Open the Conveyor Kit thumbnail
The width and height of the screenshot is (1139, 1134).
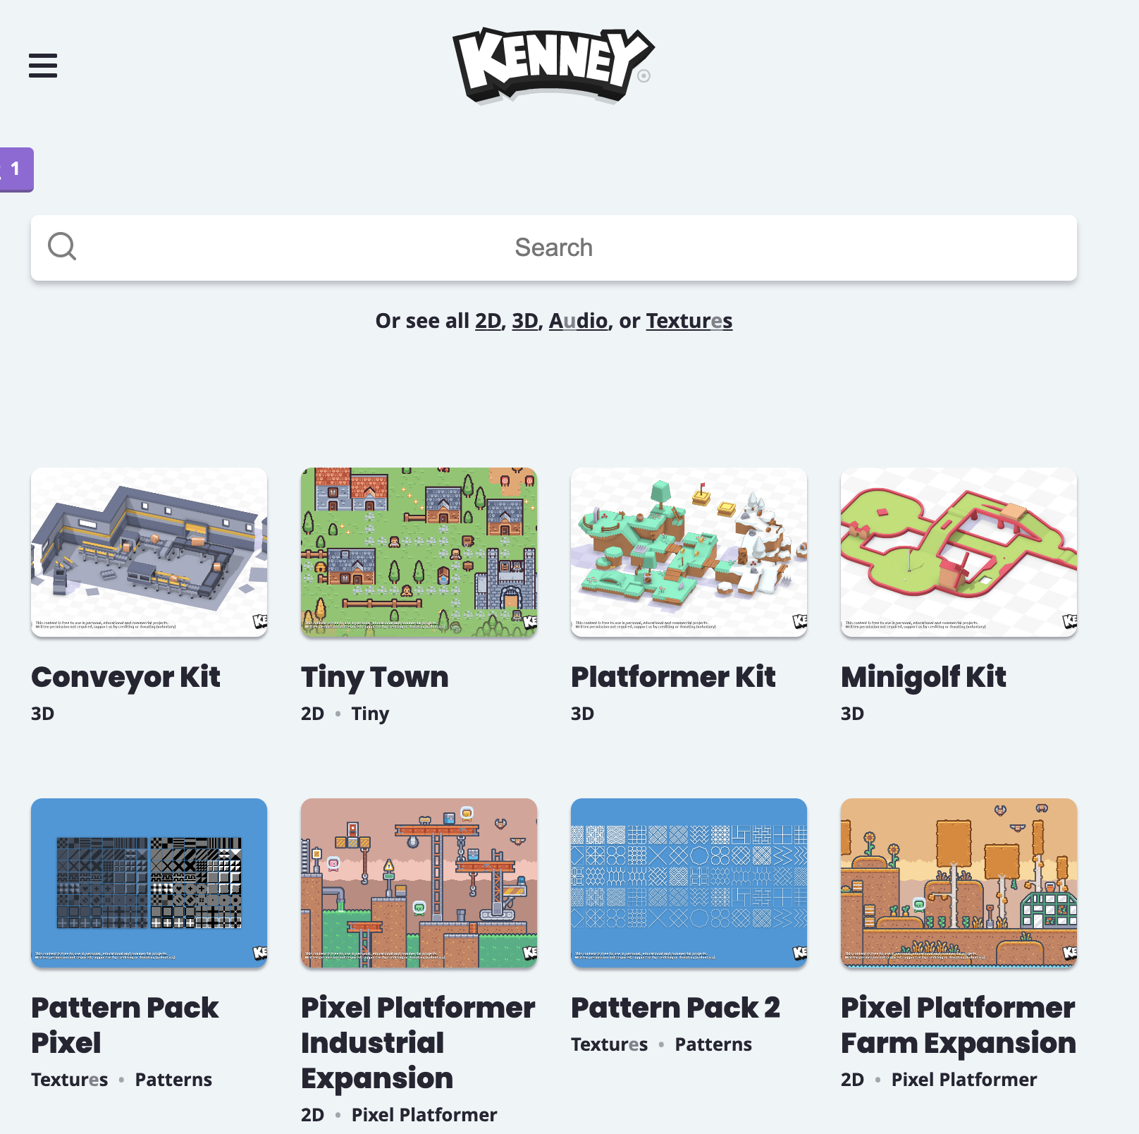pyautogui.click(x=149, y=552)
